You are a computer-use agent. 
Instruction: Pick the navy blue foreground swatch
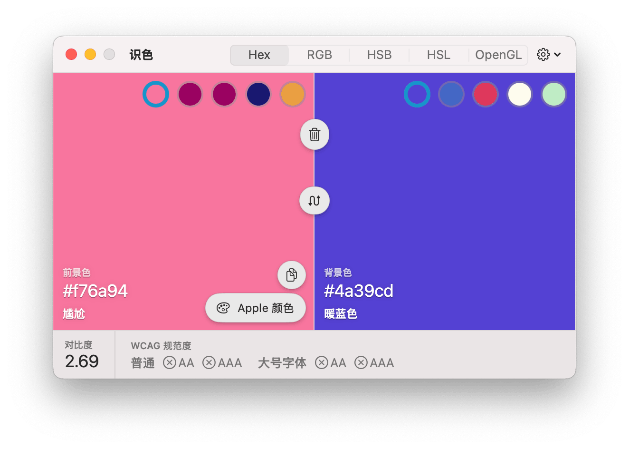point(258,94)
